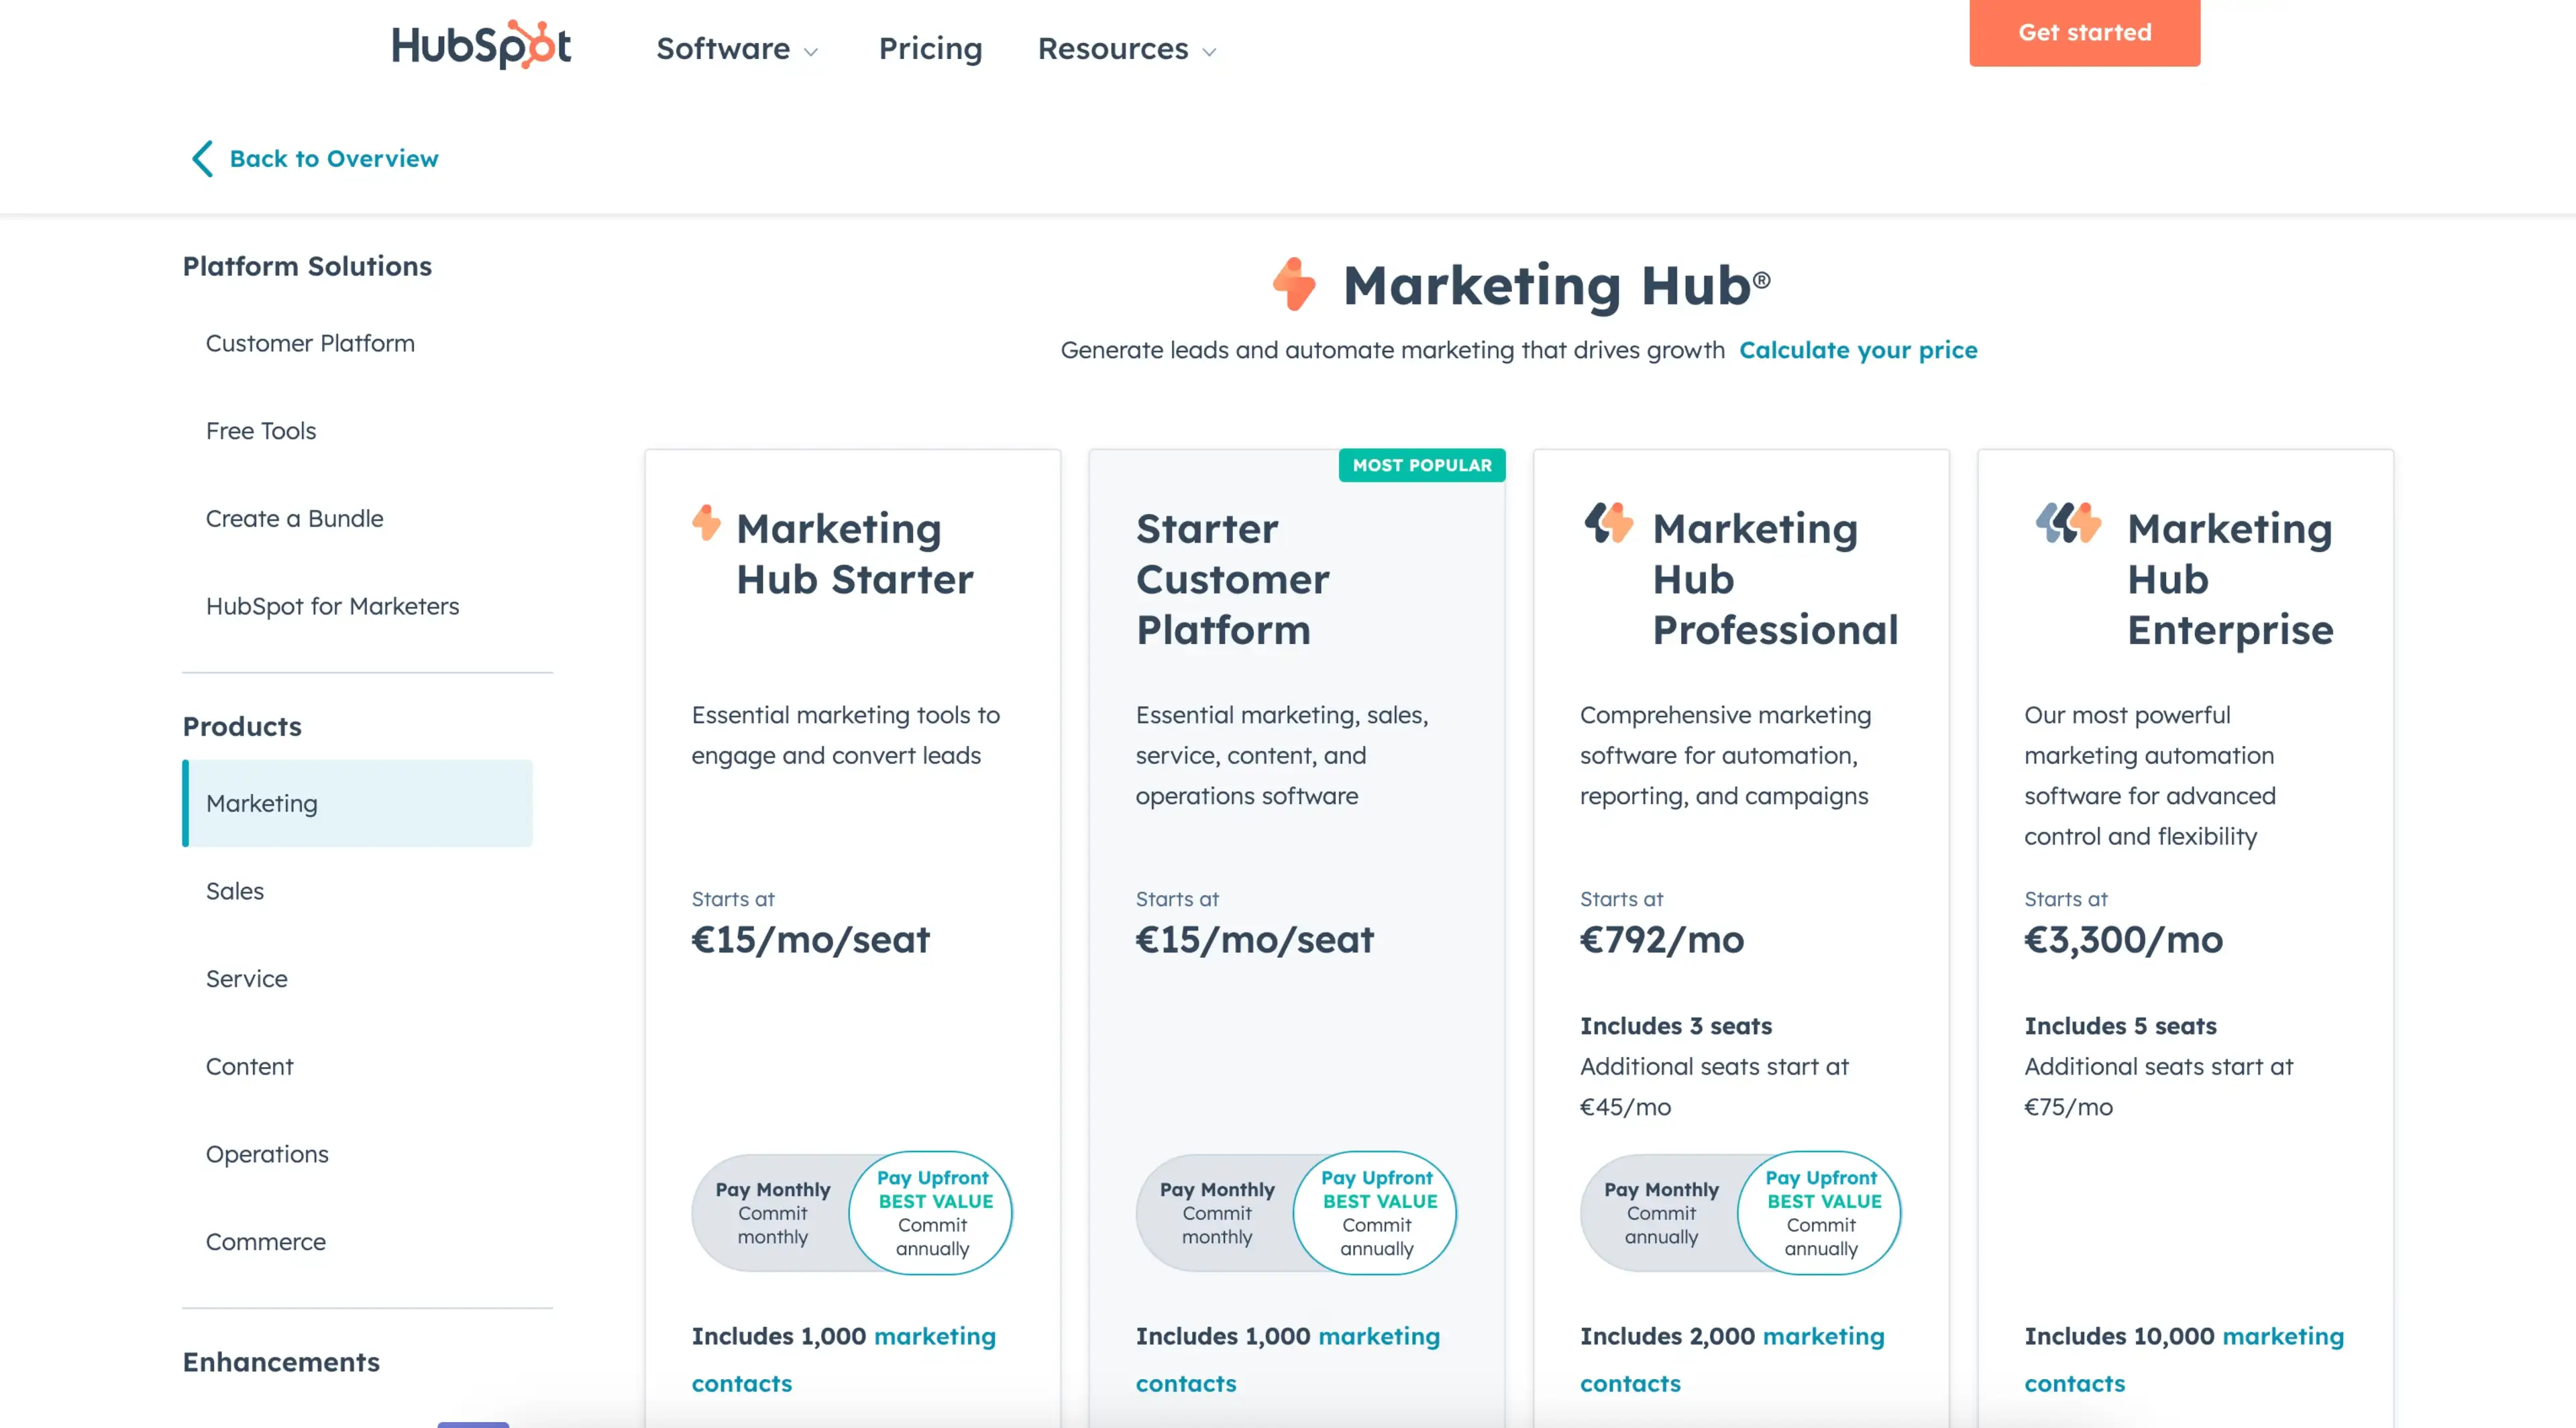Image resolution: width=2576 pixels, height=1428 pixels.
Task: Select Pay Monthly on Marketing Hub Starter
Action: click(x=772, y=1212)
